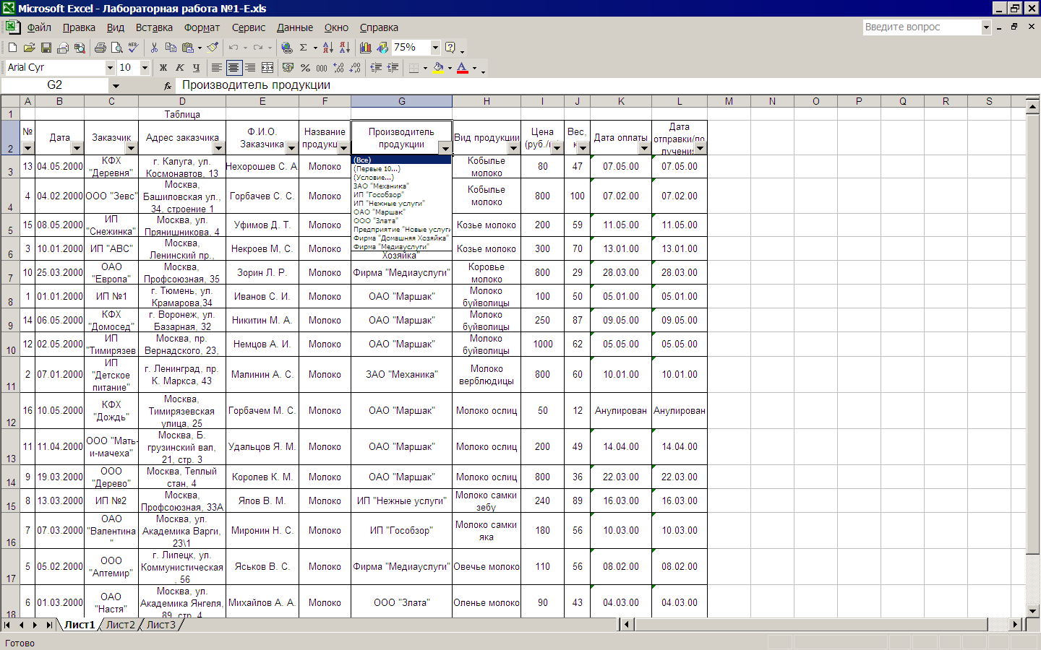
Task: Increase decimal places
Action: pos(338,67)
